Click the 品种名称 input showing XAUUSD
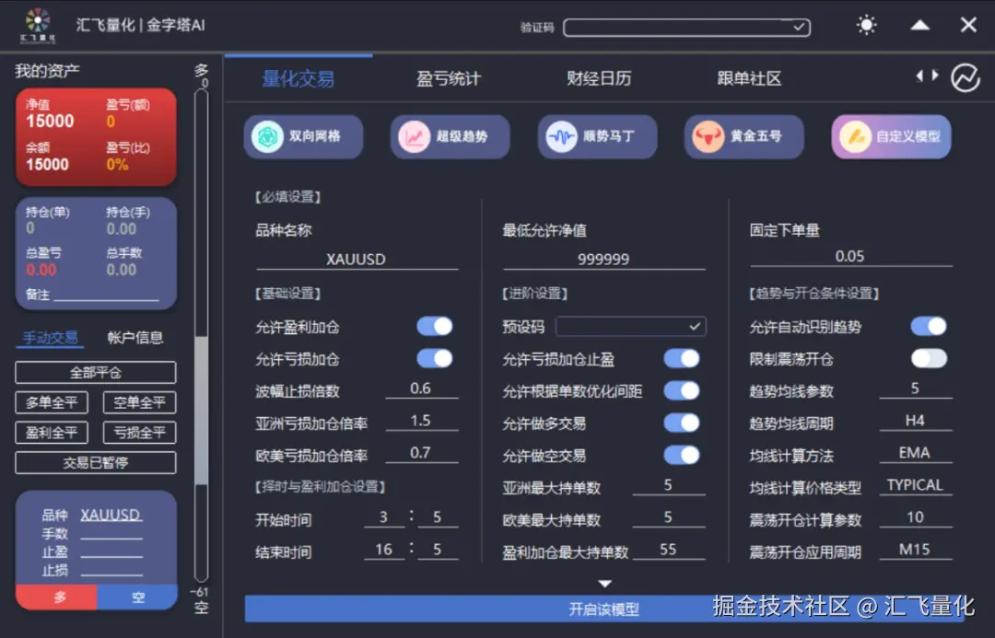995x638 pixels. pos(357,259)
